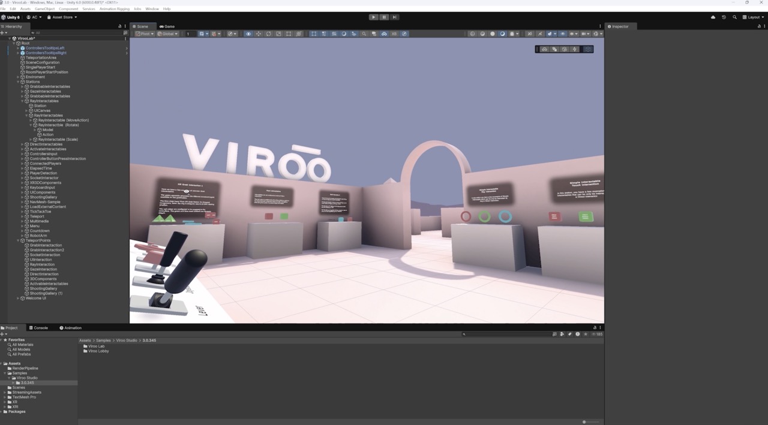Toggle Scene audio button
768x425 pixels.
click(540, 34)
